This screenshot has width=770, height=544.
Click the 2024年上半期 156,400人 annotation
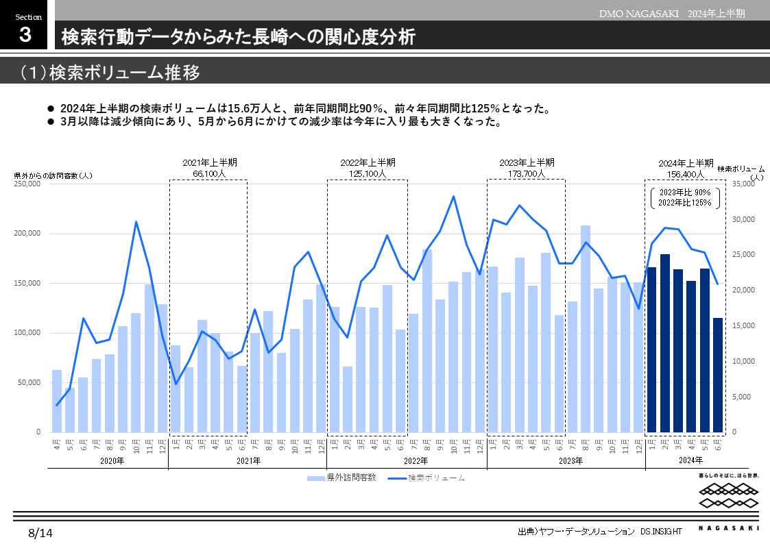tap(686, 169)
